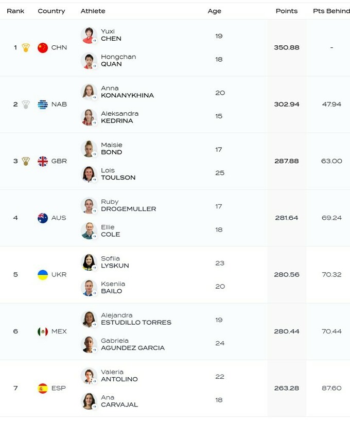Open Anna Konanykhina's profile link
Screen dimensions: 350x422
(x=127, y=92)
